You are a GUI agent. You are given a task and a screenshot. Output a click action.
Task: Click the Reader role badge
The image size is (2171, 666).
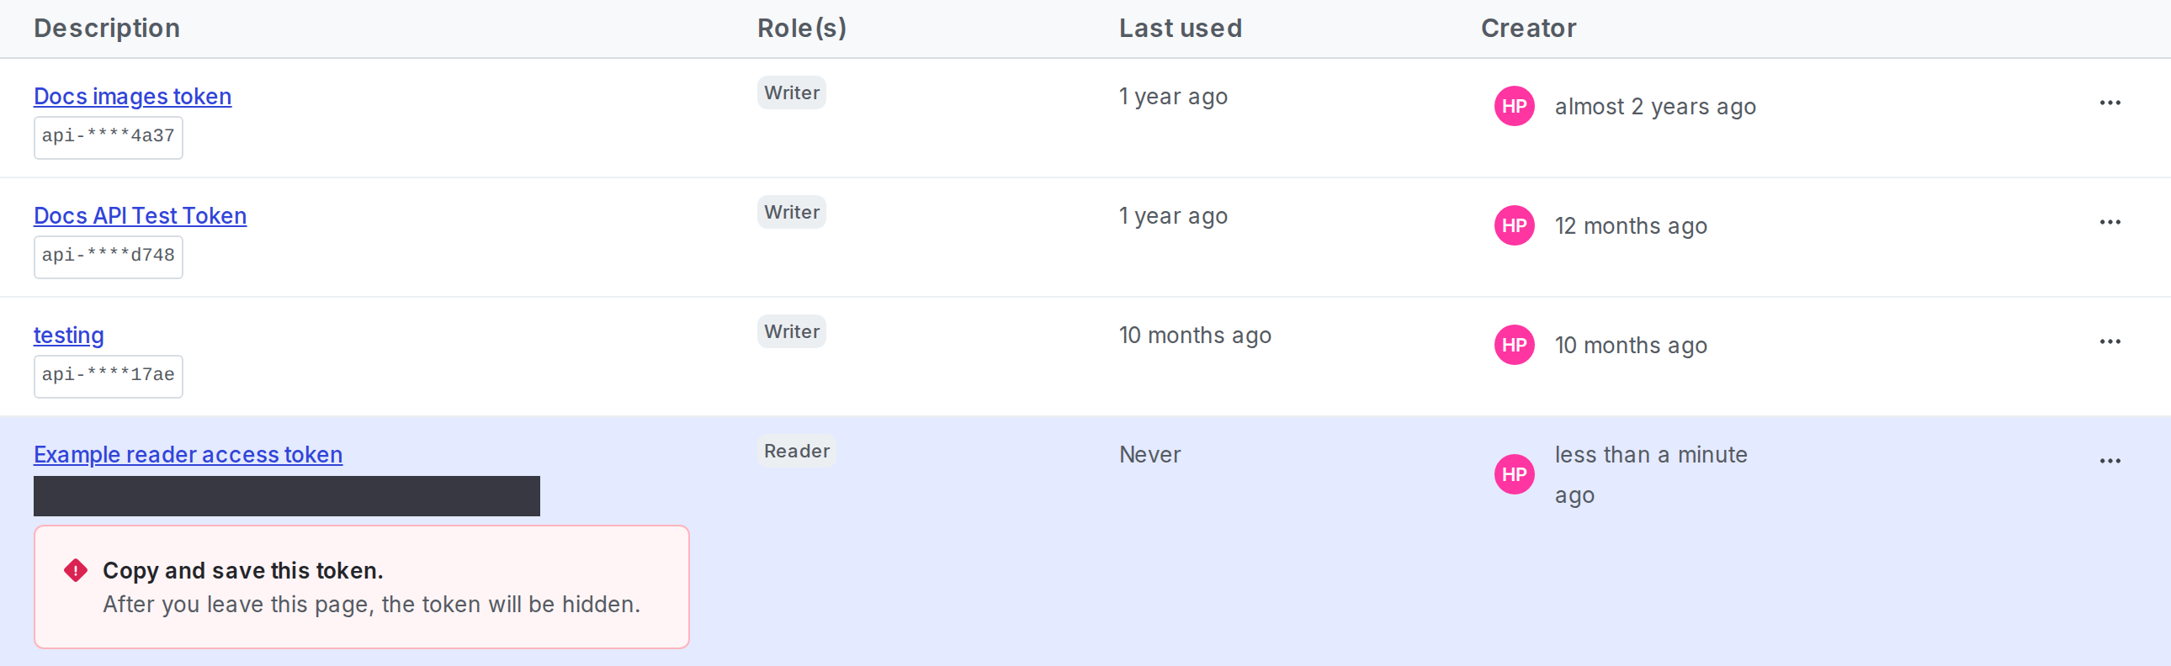pos(796,452)
